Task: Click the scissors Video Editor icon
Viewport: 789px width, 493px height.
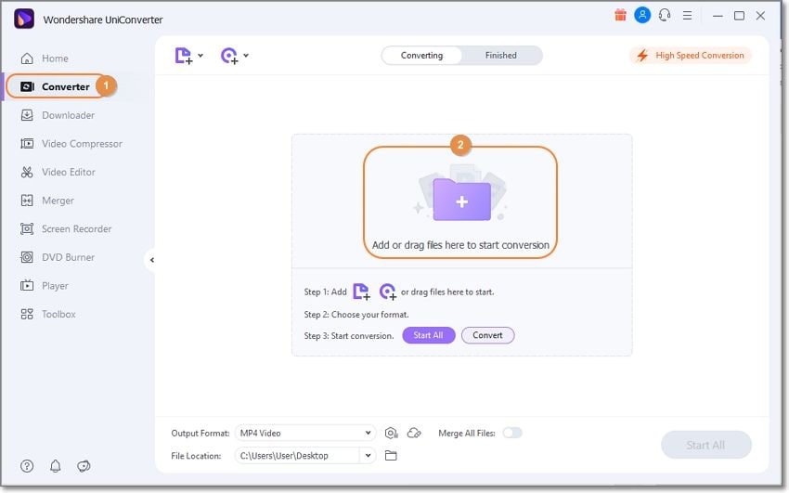Action: 27,172
